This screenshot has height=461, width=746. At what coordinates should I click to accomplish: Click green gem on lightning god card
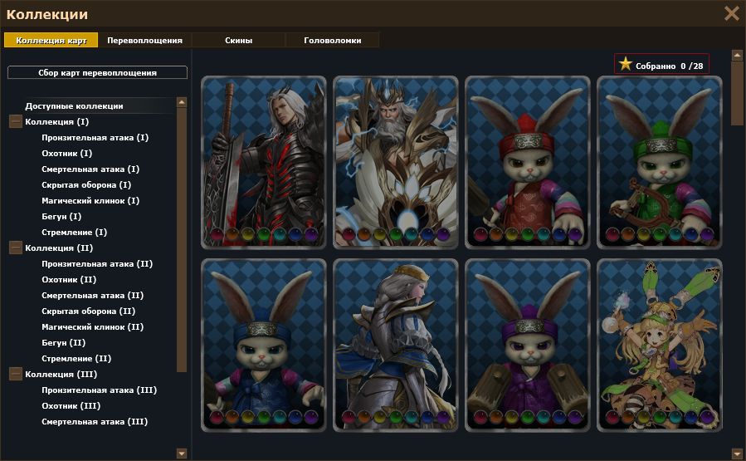coord(396,234)
